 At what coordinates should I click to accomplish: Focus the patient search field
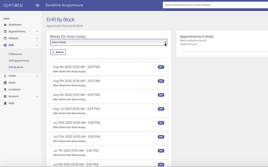click(215, 5)
